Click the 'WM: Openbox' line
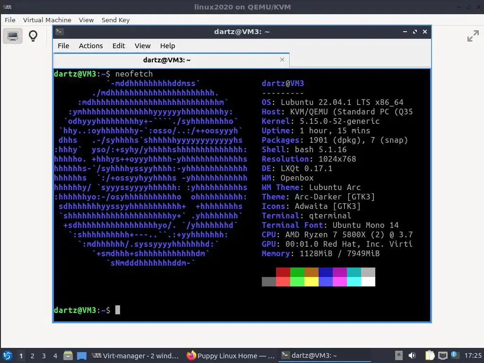 (x=287, y=178)
